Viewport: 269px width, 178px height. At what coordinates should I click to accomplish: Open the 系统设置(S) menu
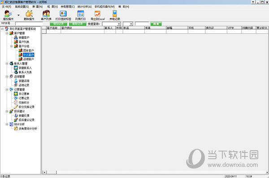point(22,7)
